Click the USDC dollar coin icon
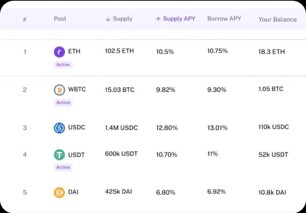 pyautogui.click(x=59, y=128)
